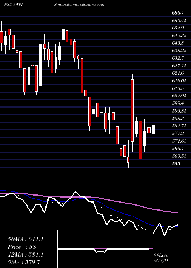The width and height of the screenshot is (191, 268).
Task: Click the tall red candle peaking near 621
Action: [132, 110]
